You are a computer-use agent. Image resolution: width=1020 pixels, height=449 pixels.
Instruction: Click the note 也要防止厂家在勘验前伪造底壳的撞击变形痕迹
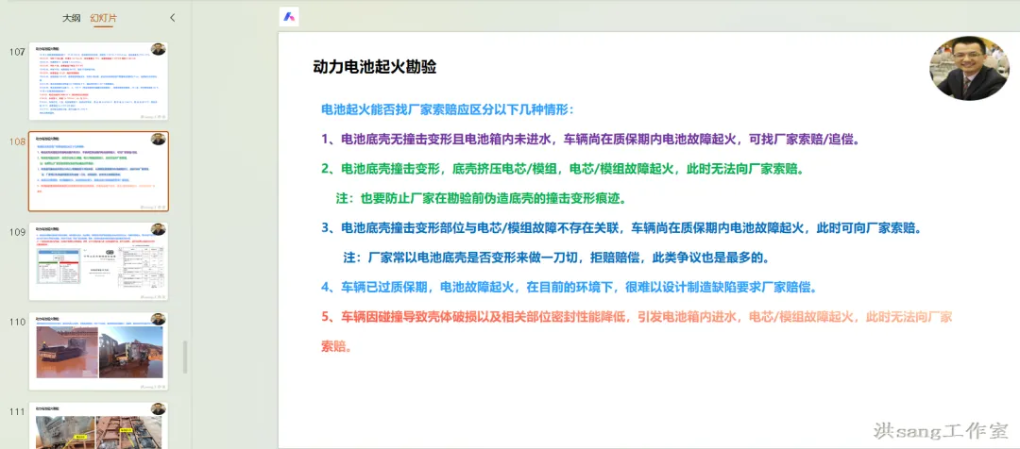(484, 198)
